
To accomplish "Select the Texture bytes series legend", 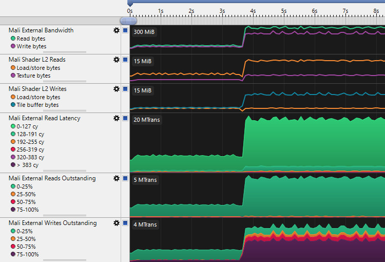I will pyautogui.click(x=33, y=76).
